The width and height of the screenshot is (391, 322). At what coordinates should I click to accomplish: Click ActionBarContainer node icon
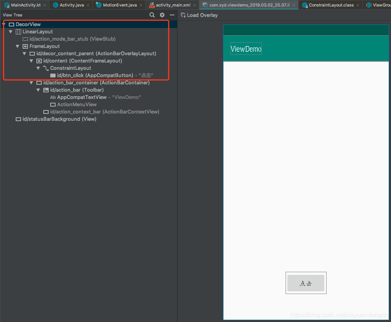(39, 83)
